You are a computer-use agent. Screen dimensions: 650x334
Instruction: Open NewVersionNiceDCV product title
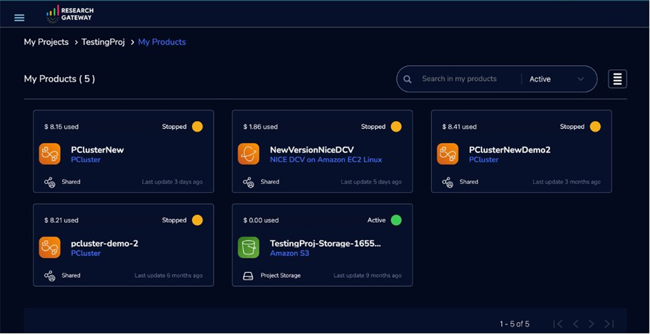312,150
